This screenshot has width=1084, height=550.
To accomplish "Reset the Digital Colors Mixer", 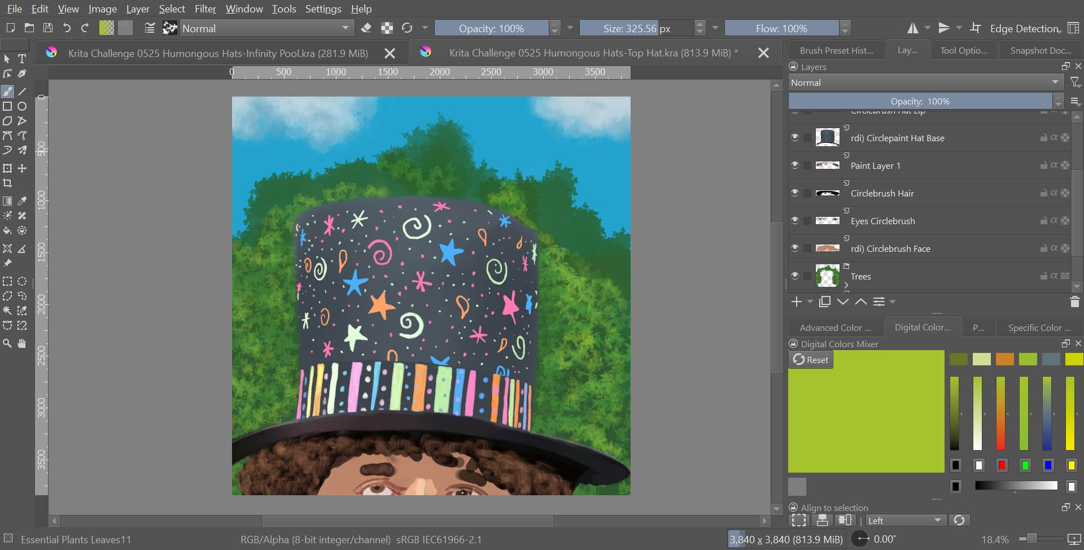I will point(811,360).
